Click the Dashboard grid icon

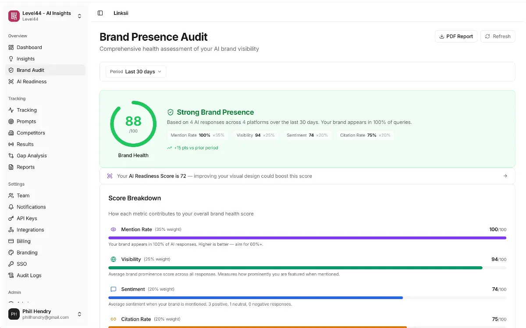pos(11,47)
